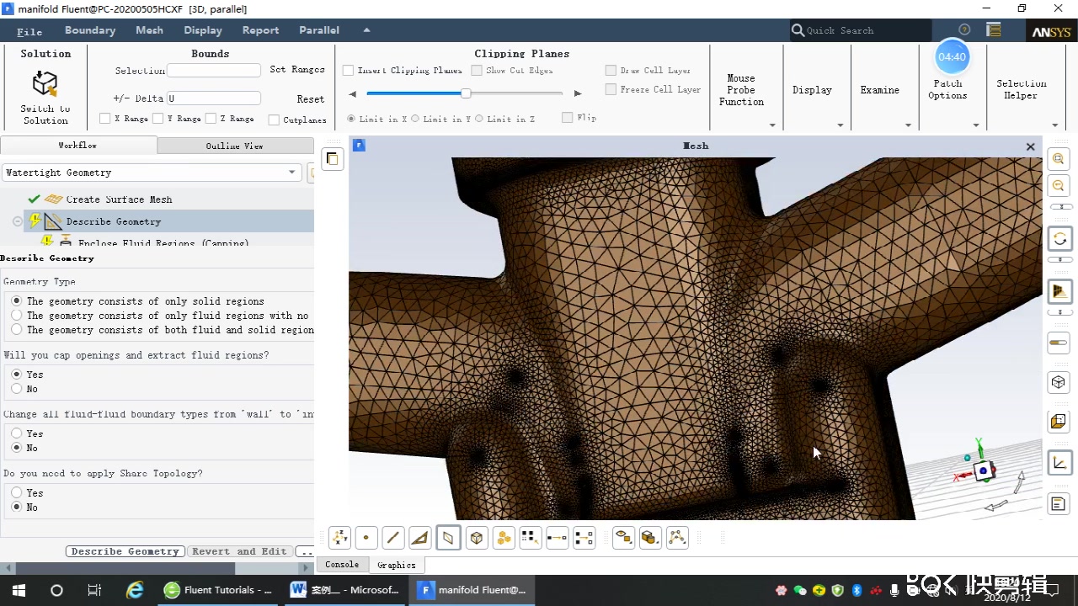This screenshot has width=1078, height=606.
Task: Switch to the Outline View tab
Action: pos(234,146)
